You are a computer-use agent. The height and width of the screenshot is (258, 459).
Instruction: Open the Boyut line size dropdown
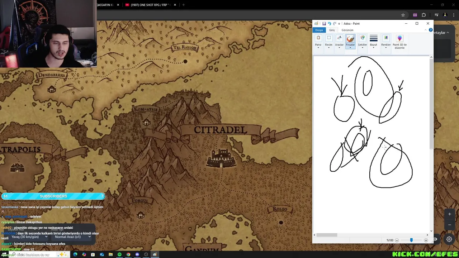pos(374,42)
